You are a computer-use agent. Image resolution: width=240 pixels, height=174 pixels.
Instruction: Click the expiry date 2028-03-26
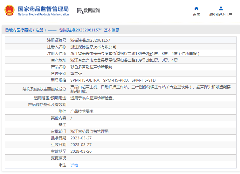tap(81, 151)
